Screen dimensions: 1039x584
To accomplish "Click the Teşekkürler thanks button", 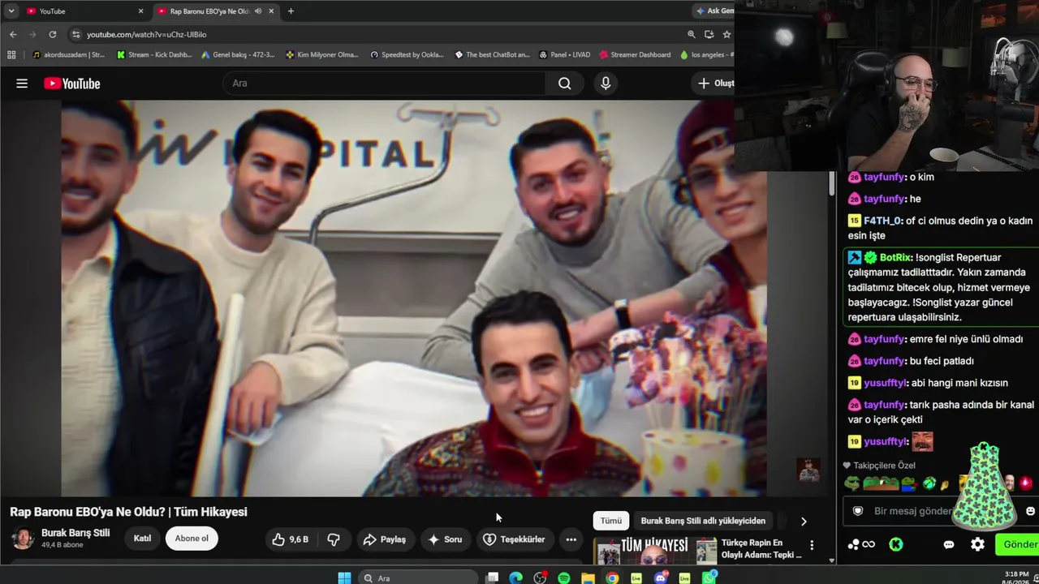I will point(515,539).
